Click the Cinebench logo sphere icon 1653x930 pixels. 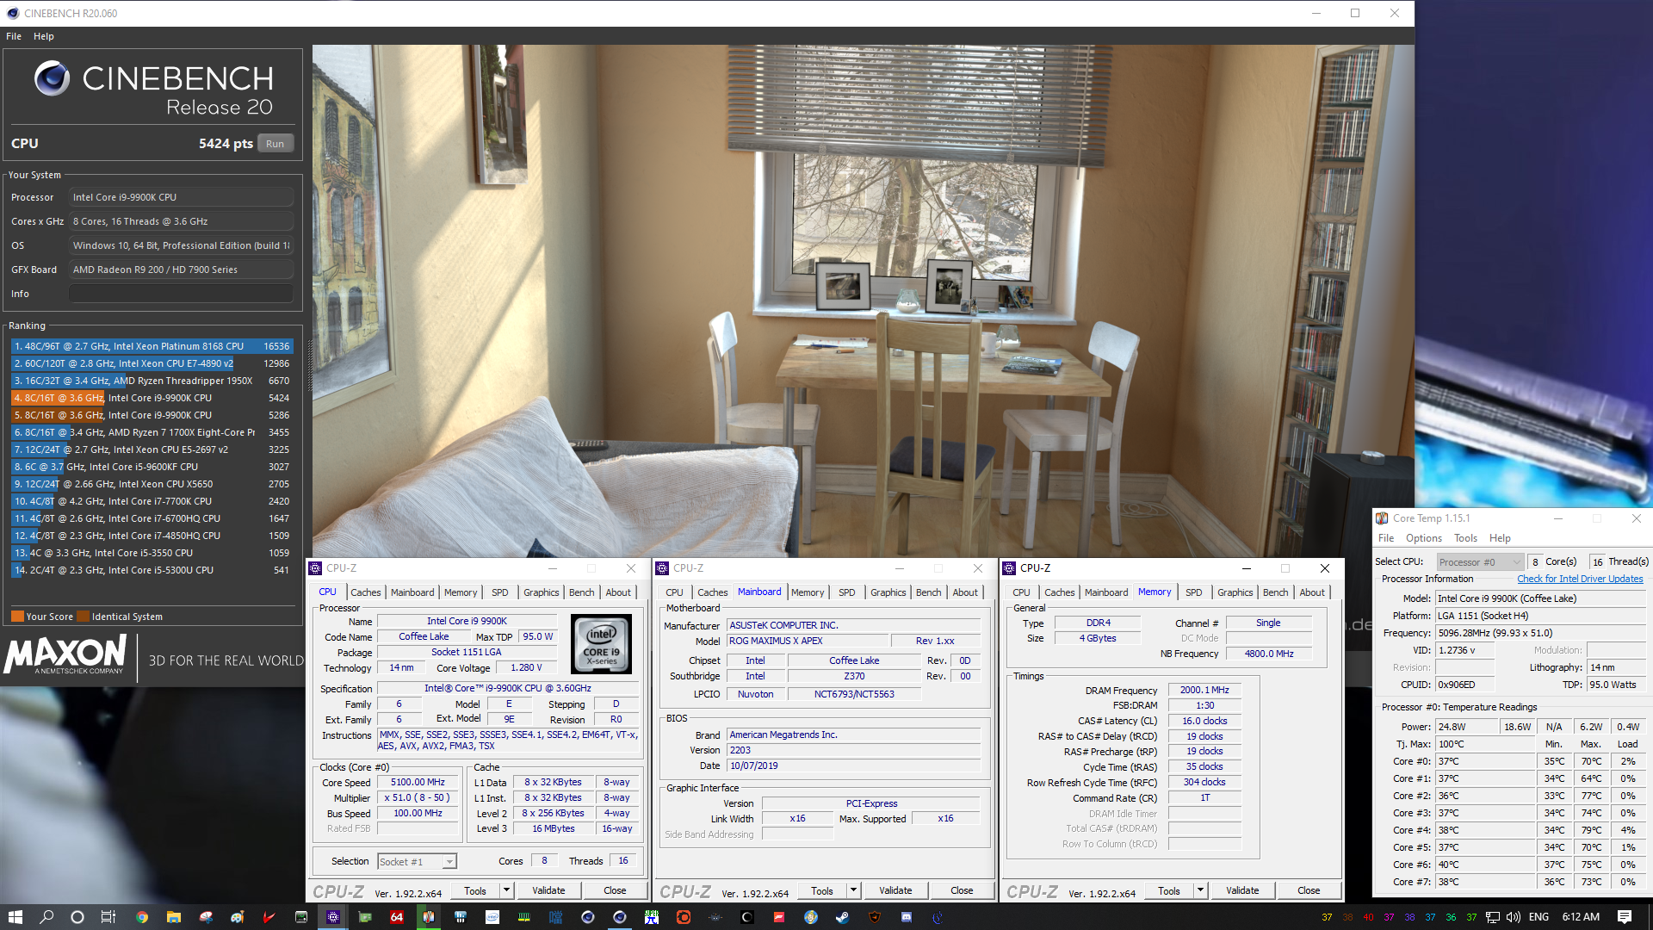52,78
